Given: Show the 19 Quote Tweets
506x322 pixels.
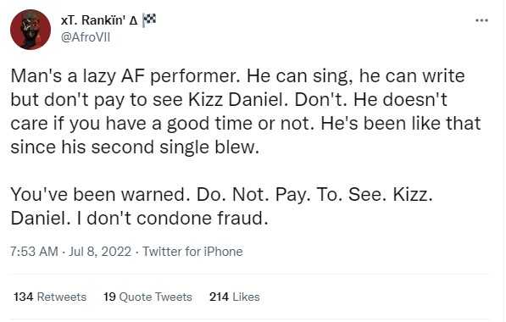Looking at the screenshot, I should point(147,297).
